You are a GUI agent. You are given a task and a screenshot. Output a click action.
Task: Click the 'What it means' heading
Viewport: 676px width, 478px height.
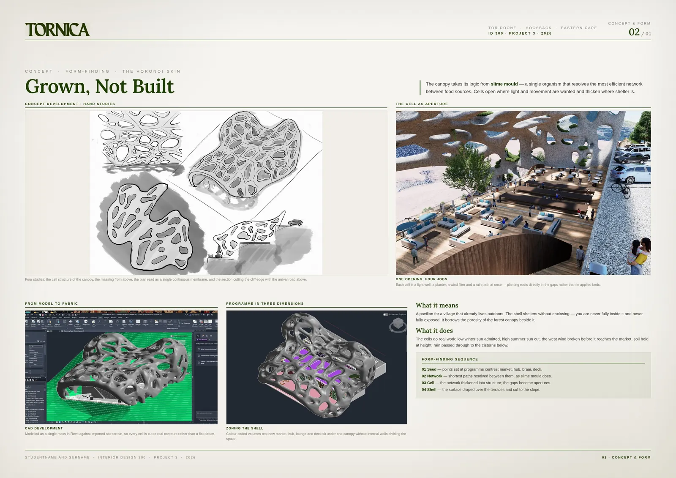437,305
